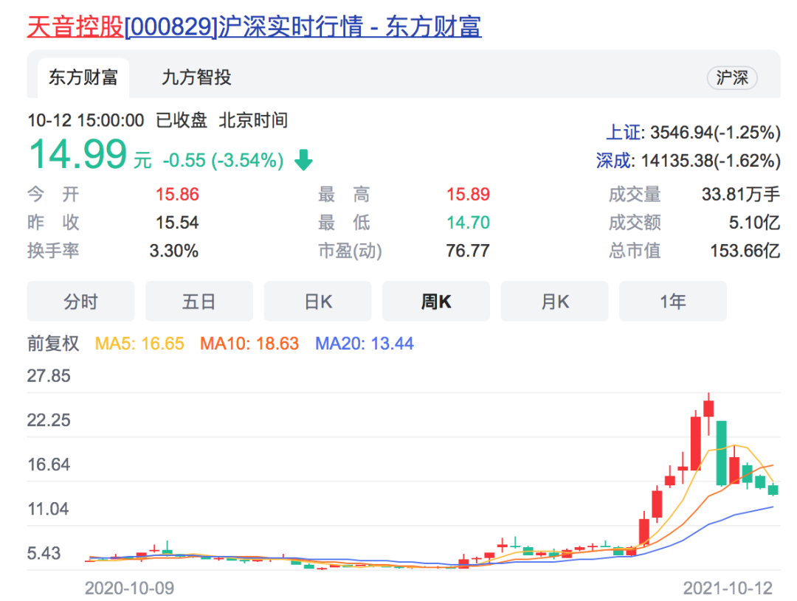This screenshot has height=601, width=797.
Task: Switch to the 月K monthly chart
Action: click(554, 301)
